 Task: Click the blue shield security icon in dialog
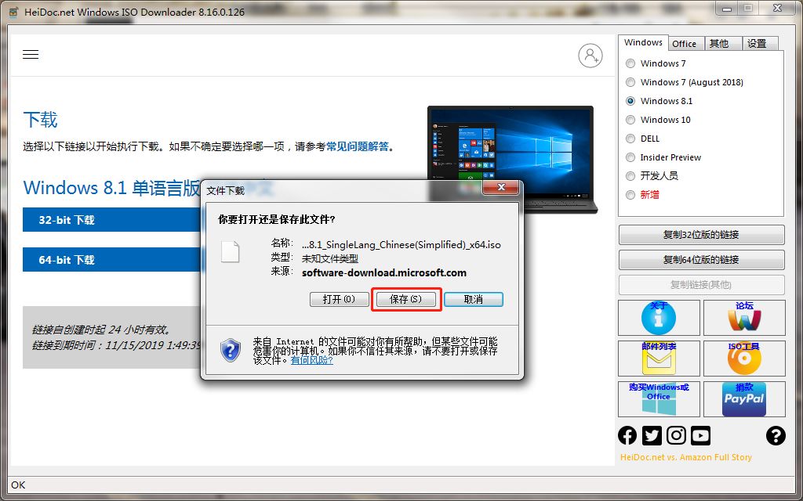[x=231, y=350]
